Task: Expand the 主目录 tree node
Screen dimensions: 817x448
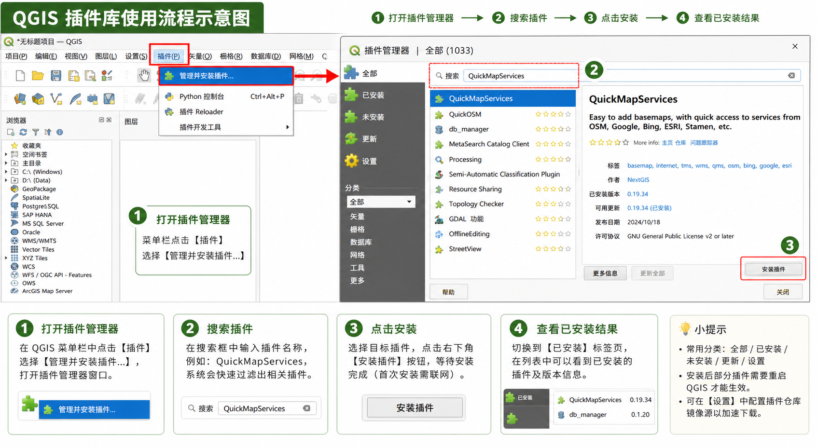Action: tap(6, 163)
